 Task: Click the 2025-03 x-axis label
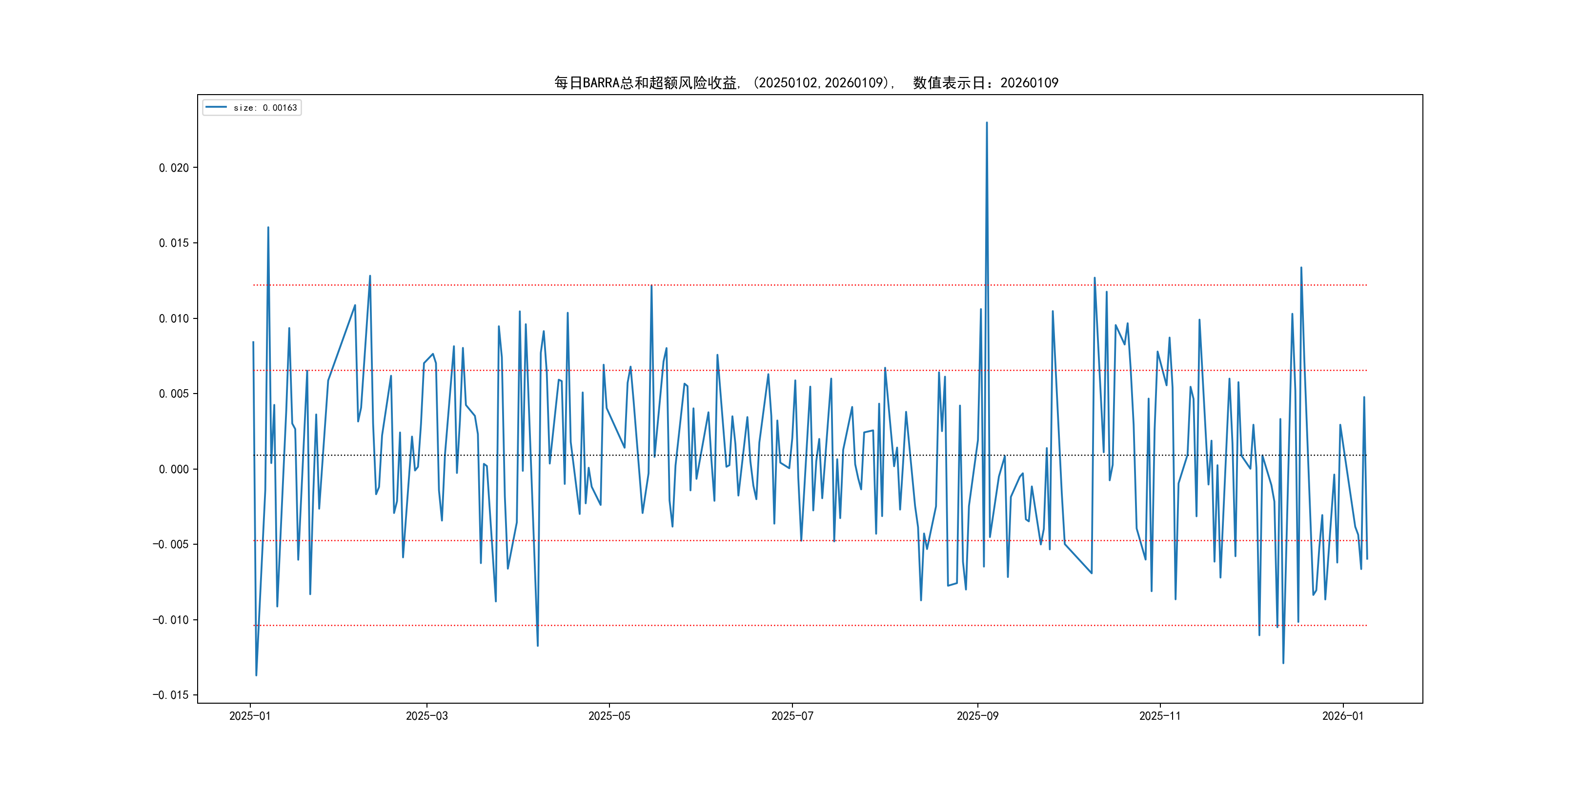pos(426,716)
